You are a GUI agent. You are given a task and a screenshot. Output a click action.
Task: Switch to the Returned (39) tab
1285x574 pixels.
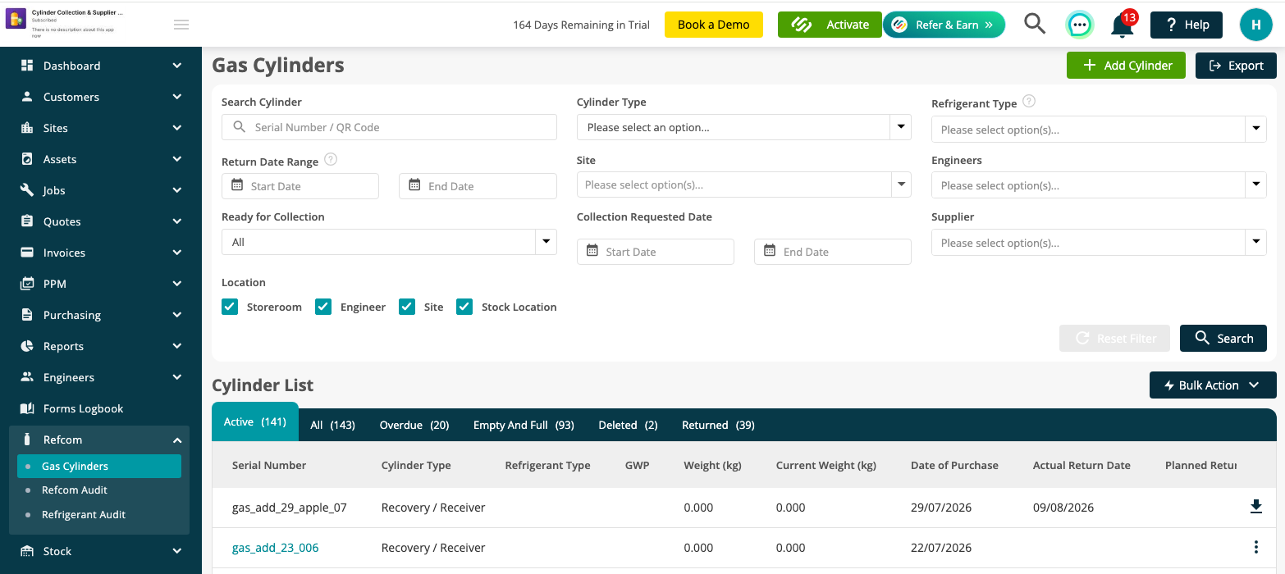(x=718, y=425)
